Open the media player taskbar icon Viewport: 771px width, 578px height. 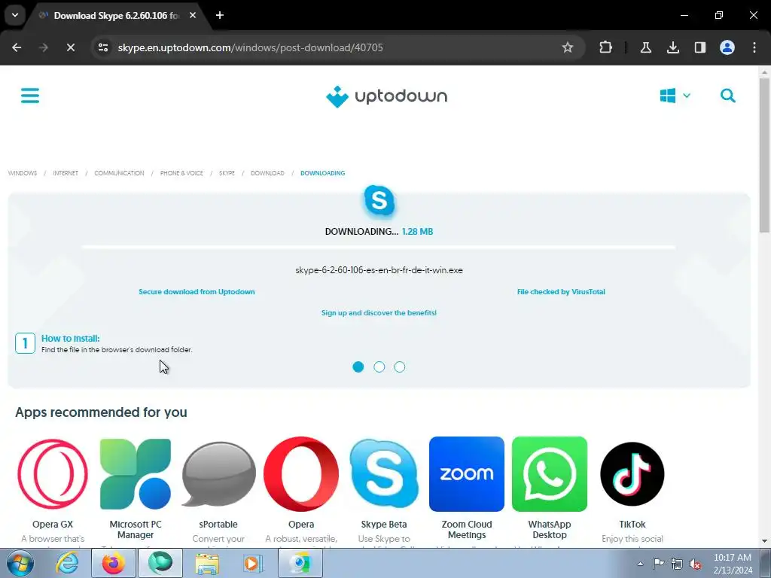point(254,563)
